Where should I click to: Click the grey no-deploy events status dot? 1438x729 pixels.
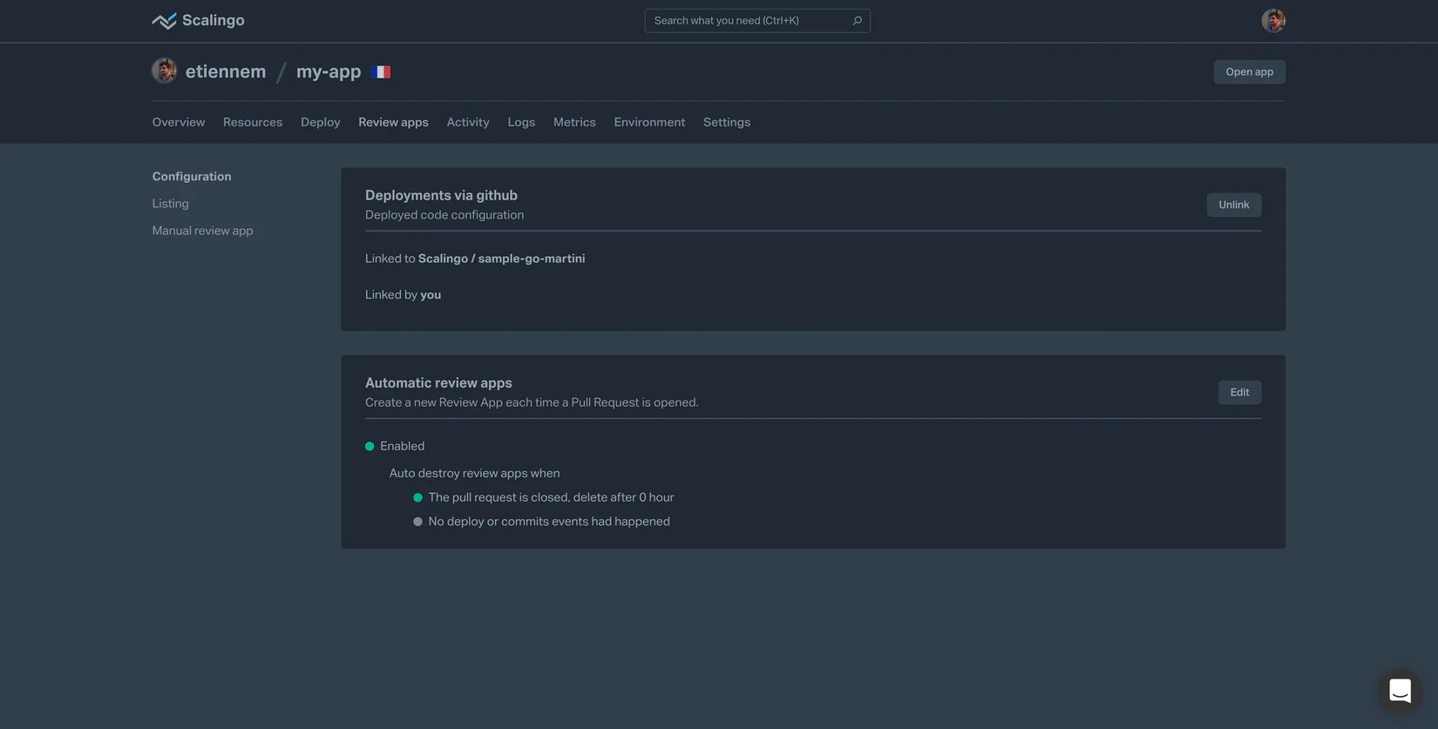point(417,522)
